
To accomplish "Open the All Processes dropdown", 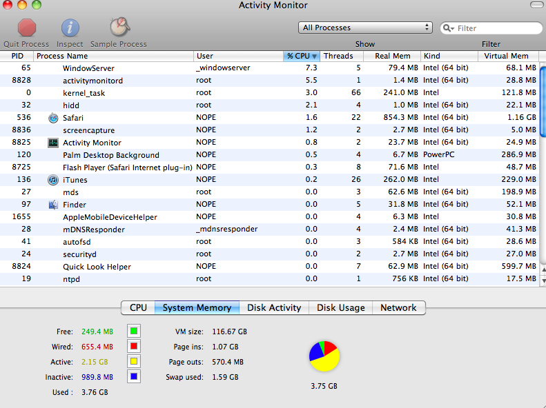I will 365,28.
